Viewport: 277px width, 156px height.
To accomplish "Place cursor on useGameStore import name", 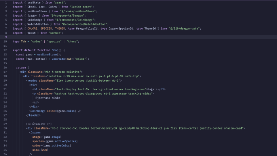I will pyautogui.click(x=37, y=11).
